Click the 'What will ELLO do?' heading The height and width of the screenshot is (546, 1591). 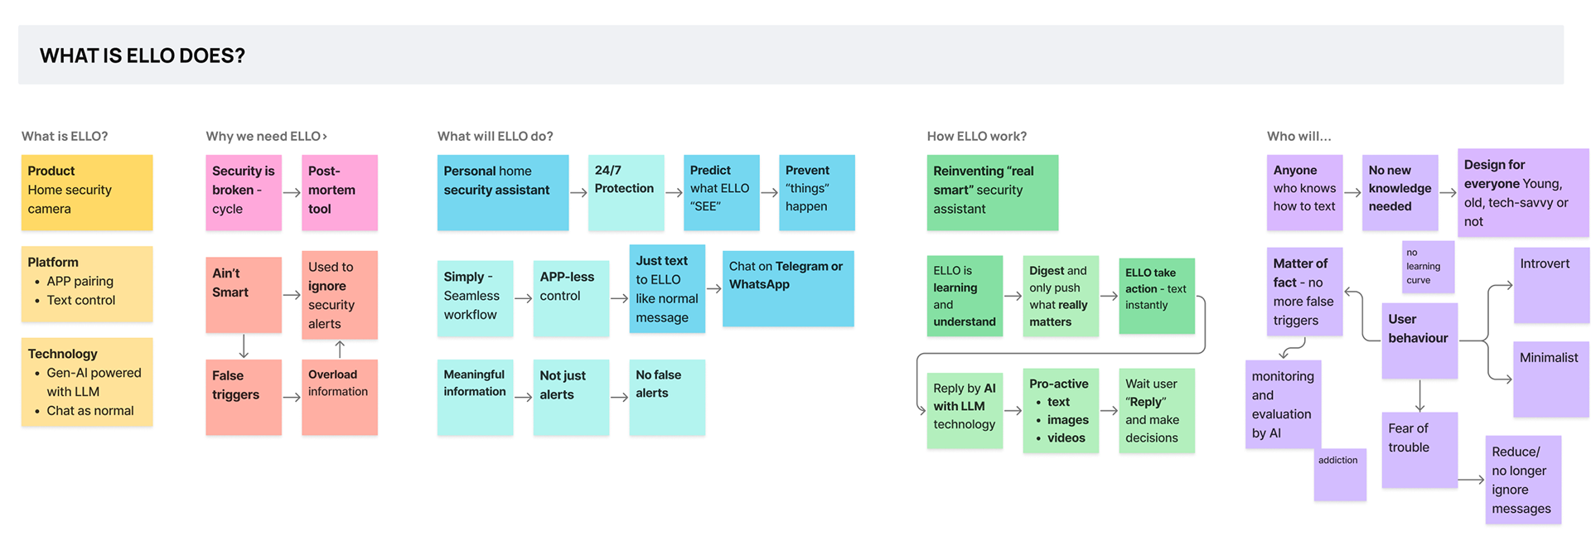495,136
